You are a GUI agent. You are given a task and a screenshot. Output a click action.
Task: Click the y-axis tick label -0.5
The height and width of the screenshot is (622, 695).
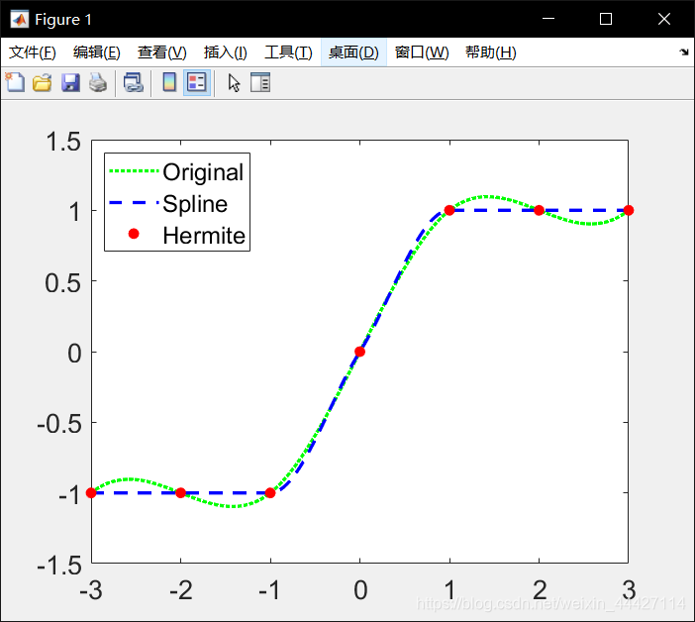[x=59, y=424]
